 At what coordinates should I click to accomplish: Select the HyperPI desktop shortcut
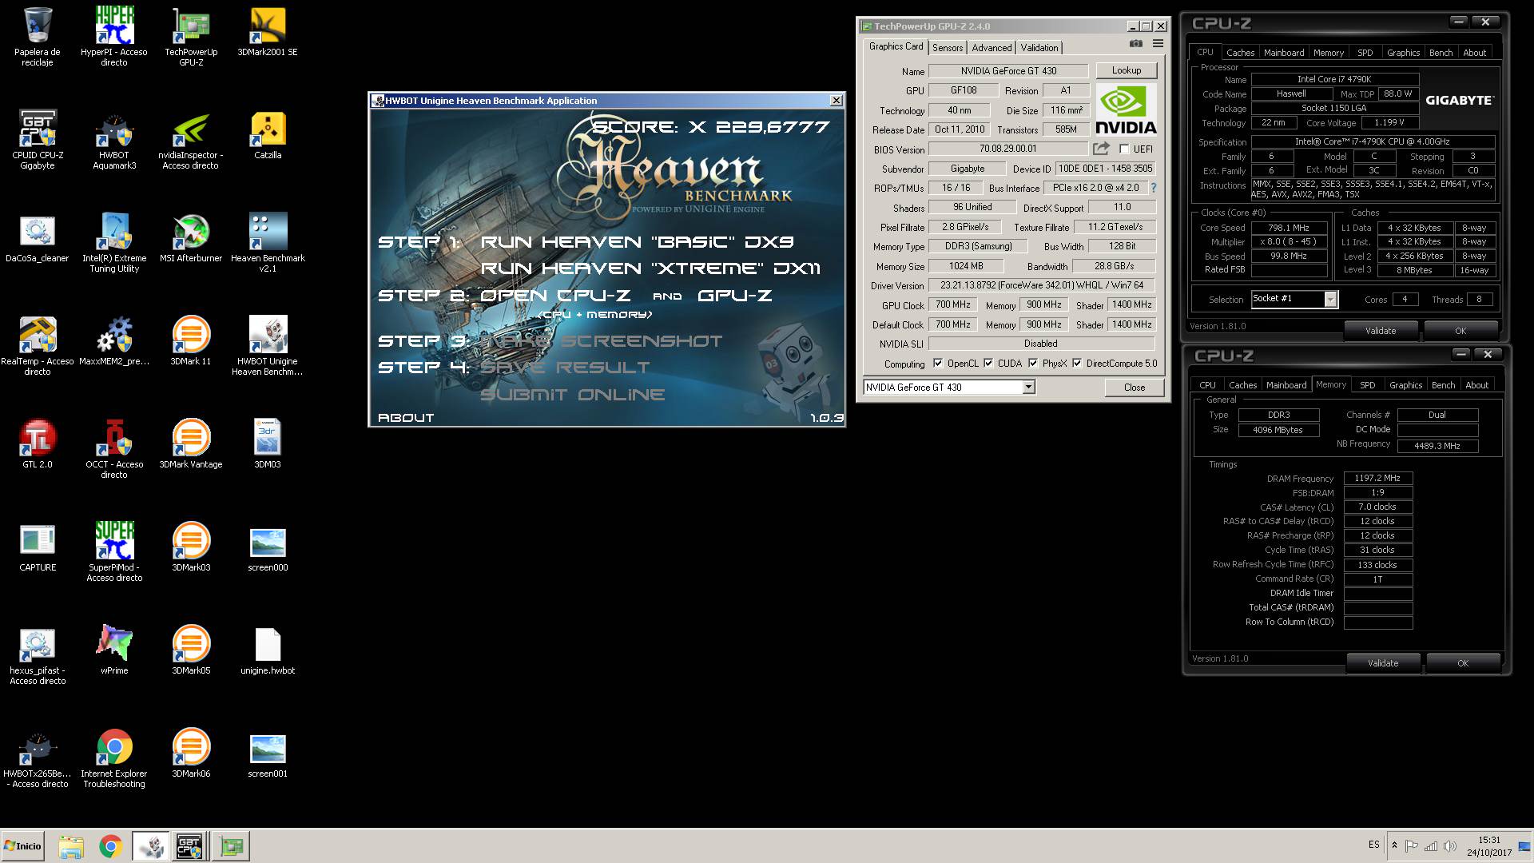point(114,36)
